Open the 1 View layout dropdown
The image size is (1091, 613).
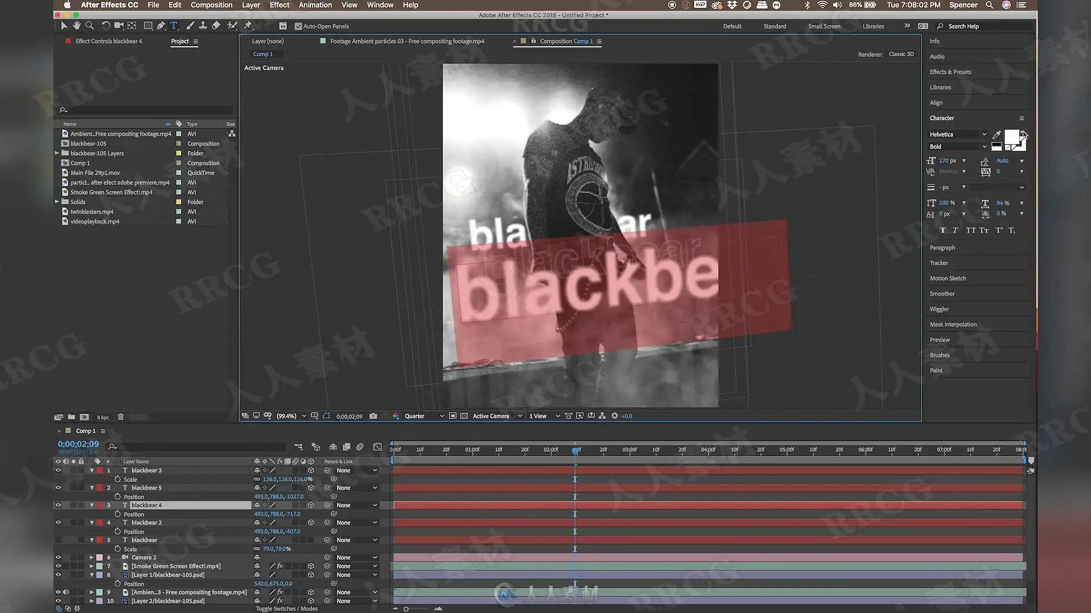click(544, 416)
